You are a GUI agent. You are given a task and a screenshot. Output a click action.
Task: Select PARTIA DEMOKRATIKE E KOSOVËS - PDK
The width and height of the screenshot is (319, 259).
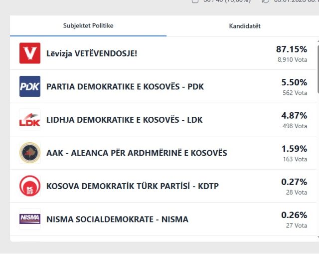(125, 87)
